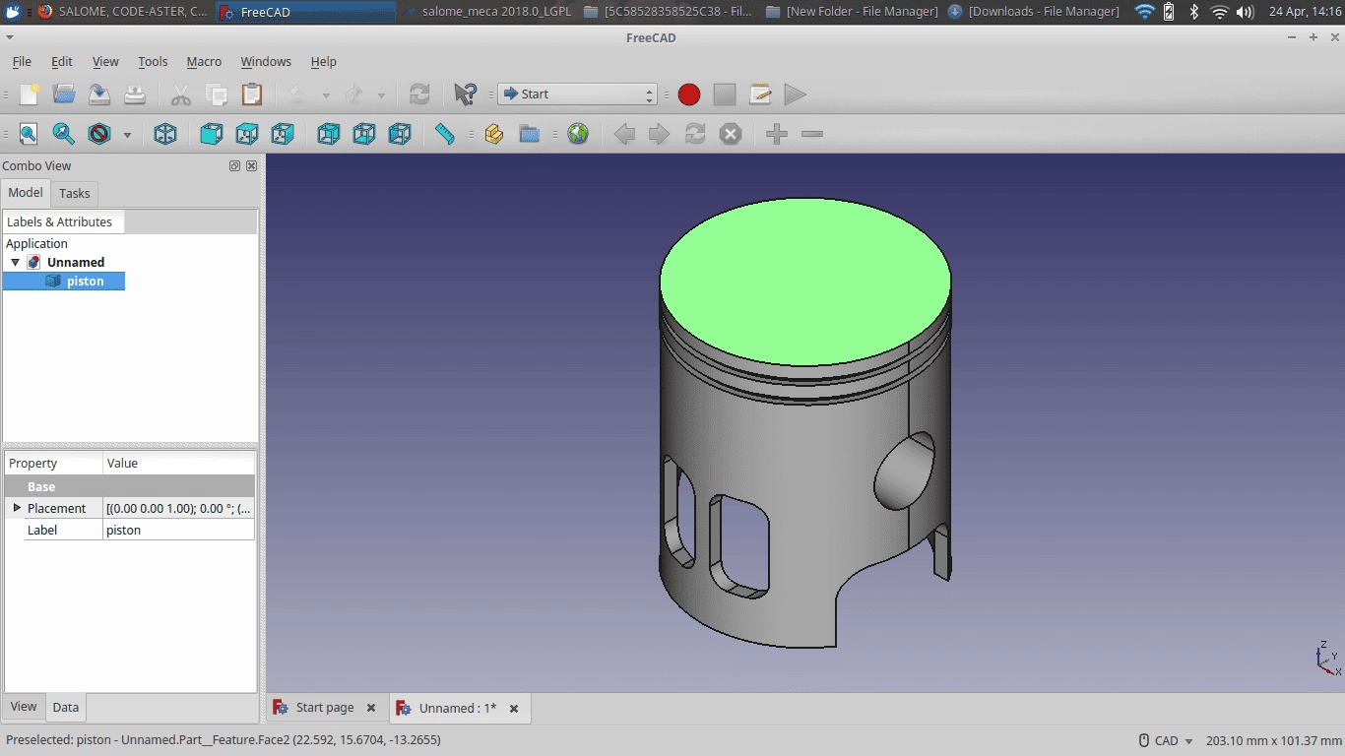Screen dimensions: 1345x756
Task: Click the Zoom in plus icon
Action: 777,134
